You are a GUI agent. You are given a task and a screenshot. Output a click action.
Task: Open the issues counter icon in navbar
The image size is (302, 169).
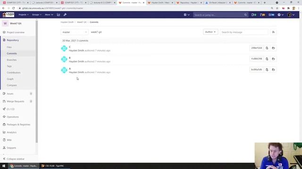[x=254, y=15]
